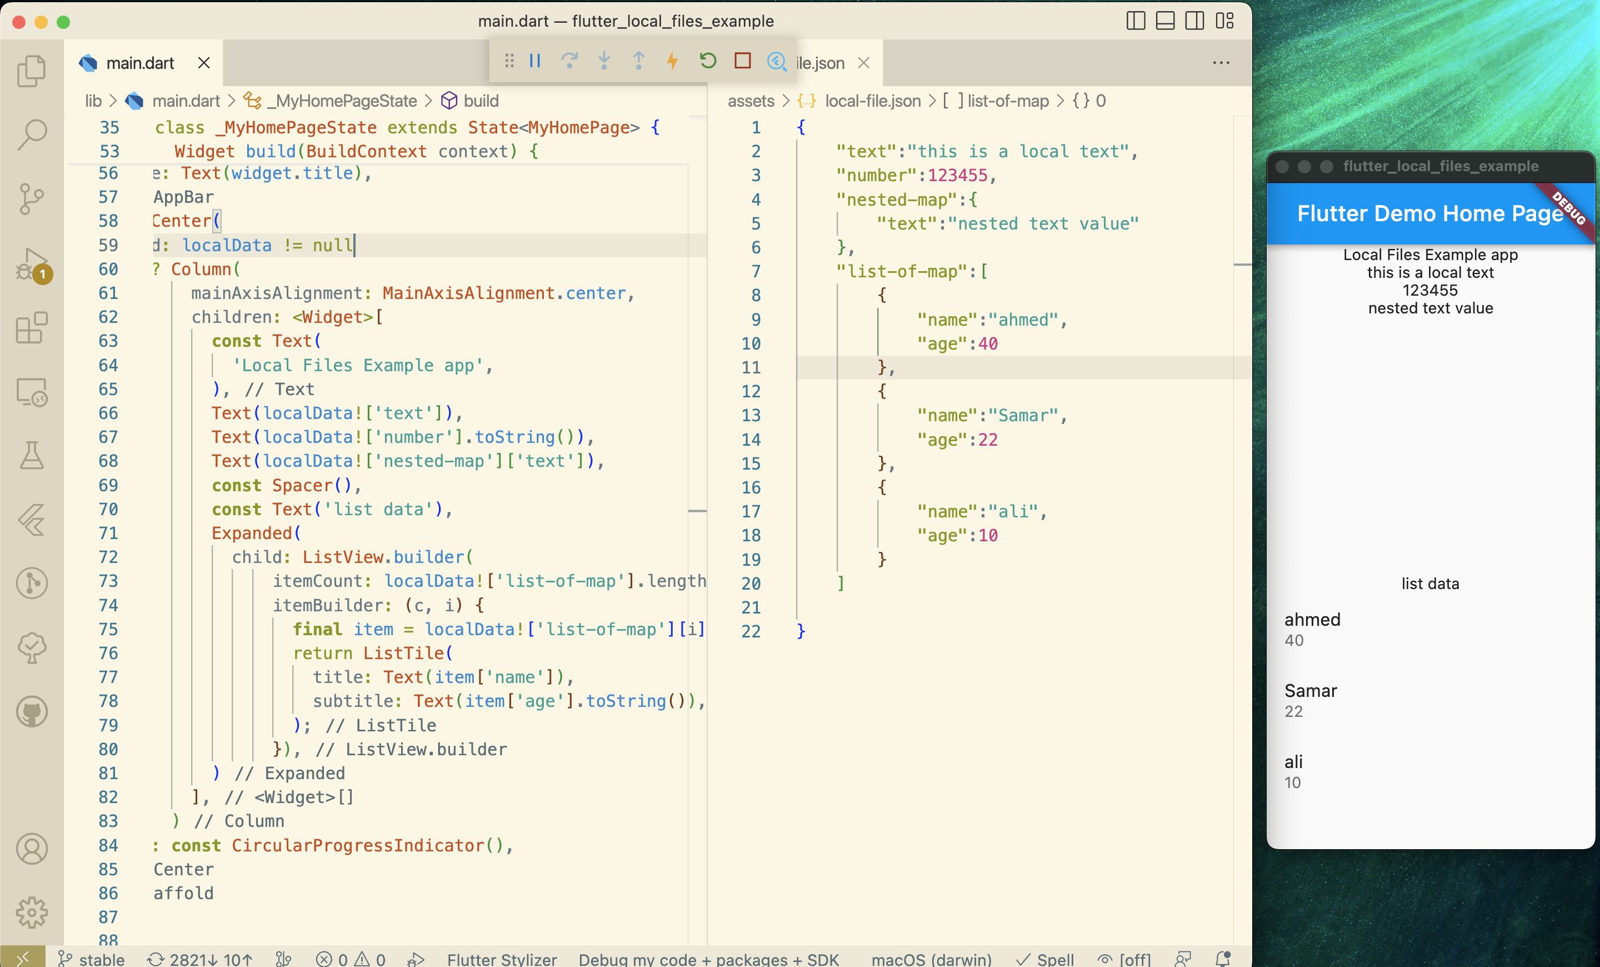Click the Hot Reload lightning icon
Viewport: 1600px width, 967px height.
click(673, 61)
